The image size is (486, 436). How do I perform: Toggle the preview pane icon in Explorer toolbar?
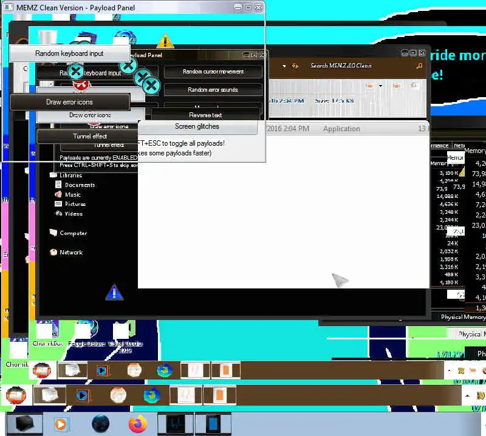[x=397, y=86]
